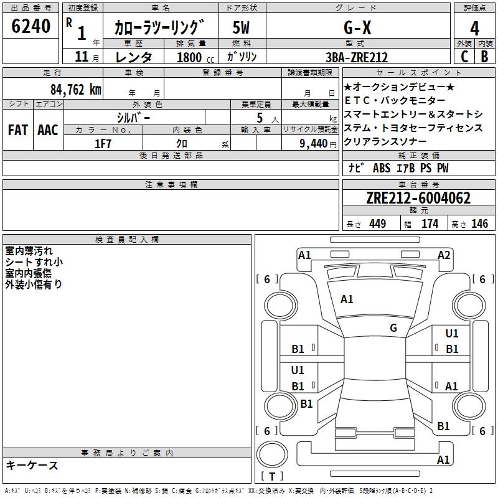The width and height of the screenshot is (498, 498).
Task: Select exterior color シルバー
Action: (133, 118)
